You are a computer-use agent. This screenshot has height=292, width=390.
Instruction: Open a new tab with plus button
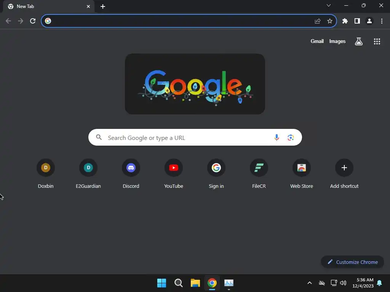coord(103,6)
